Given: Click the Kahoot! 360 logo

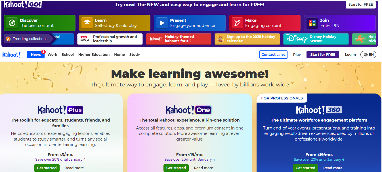Looking at the screenshot, I should pos(319,110).
